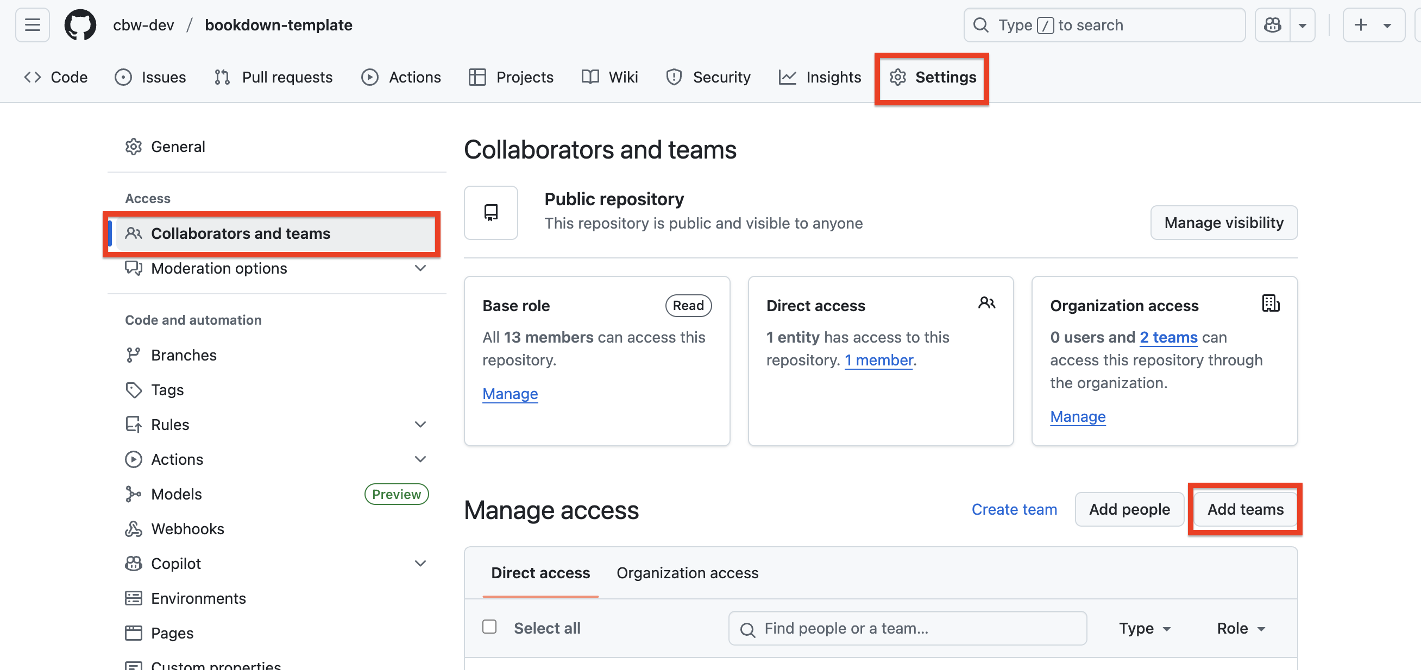This screenshot has height=670, width=1421.
Task: Open the hamburger navigation menu
Action: click(32, 24)
